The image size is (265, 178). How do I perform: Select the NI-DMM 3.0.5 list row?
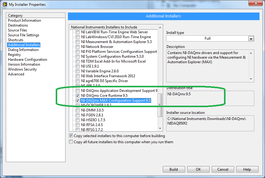click(x=92, y=110)
